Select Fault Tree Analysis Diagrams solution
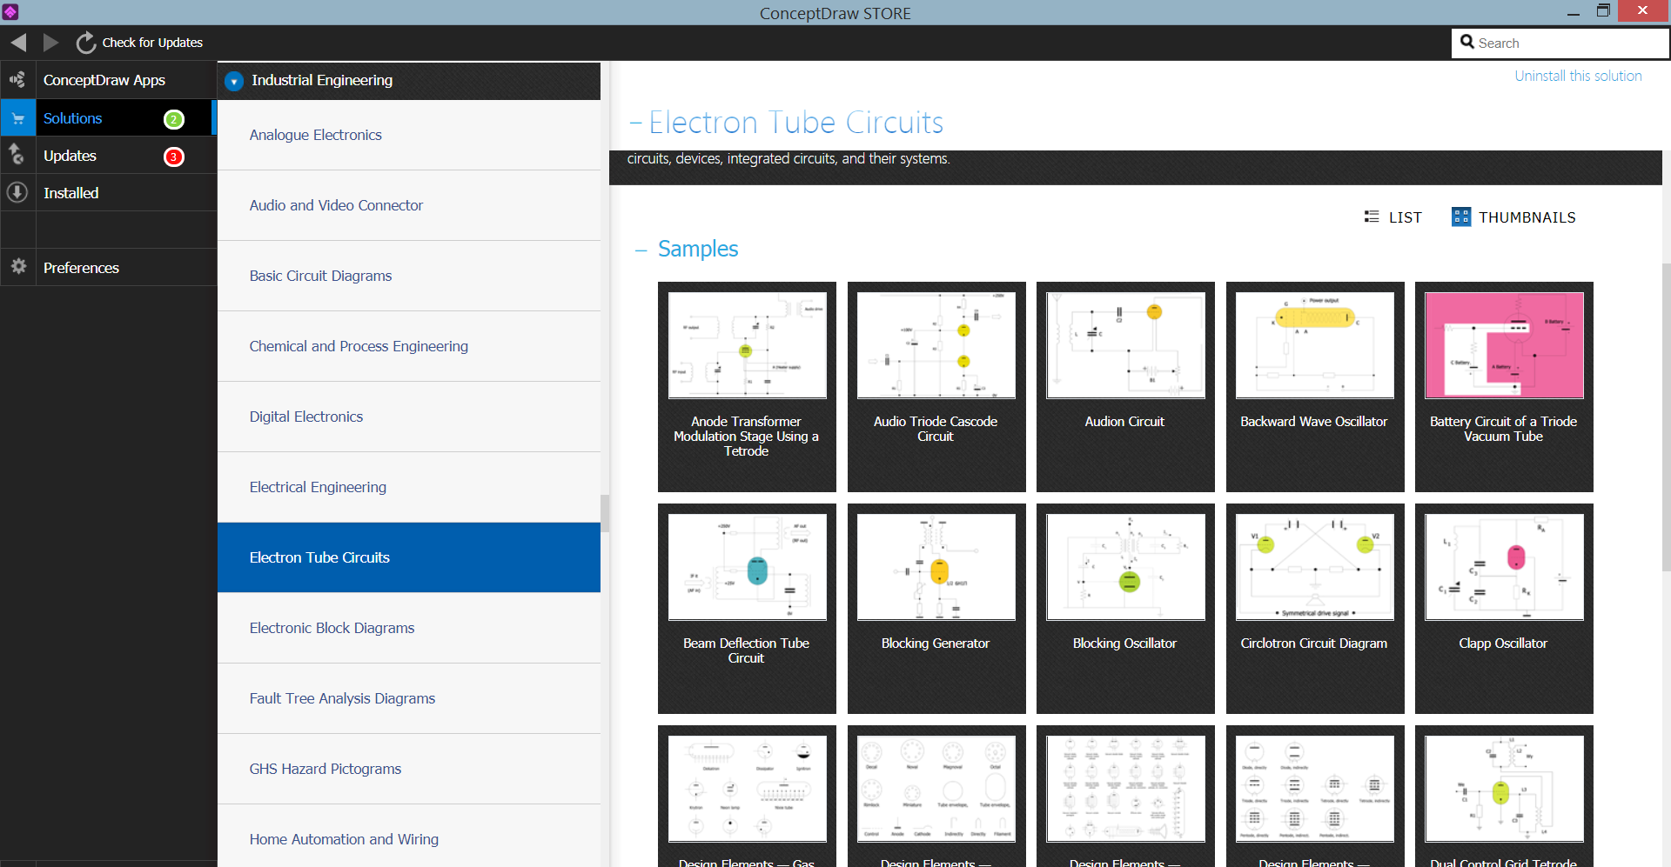Viewport: 1671px width, 867px height. (409, 698)
